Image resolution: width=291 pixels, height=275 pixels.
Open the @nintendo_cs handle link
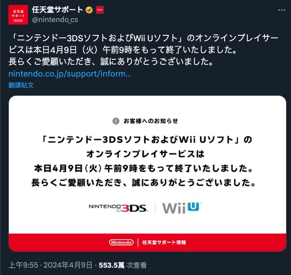point(55,20)
